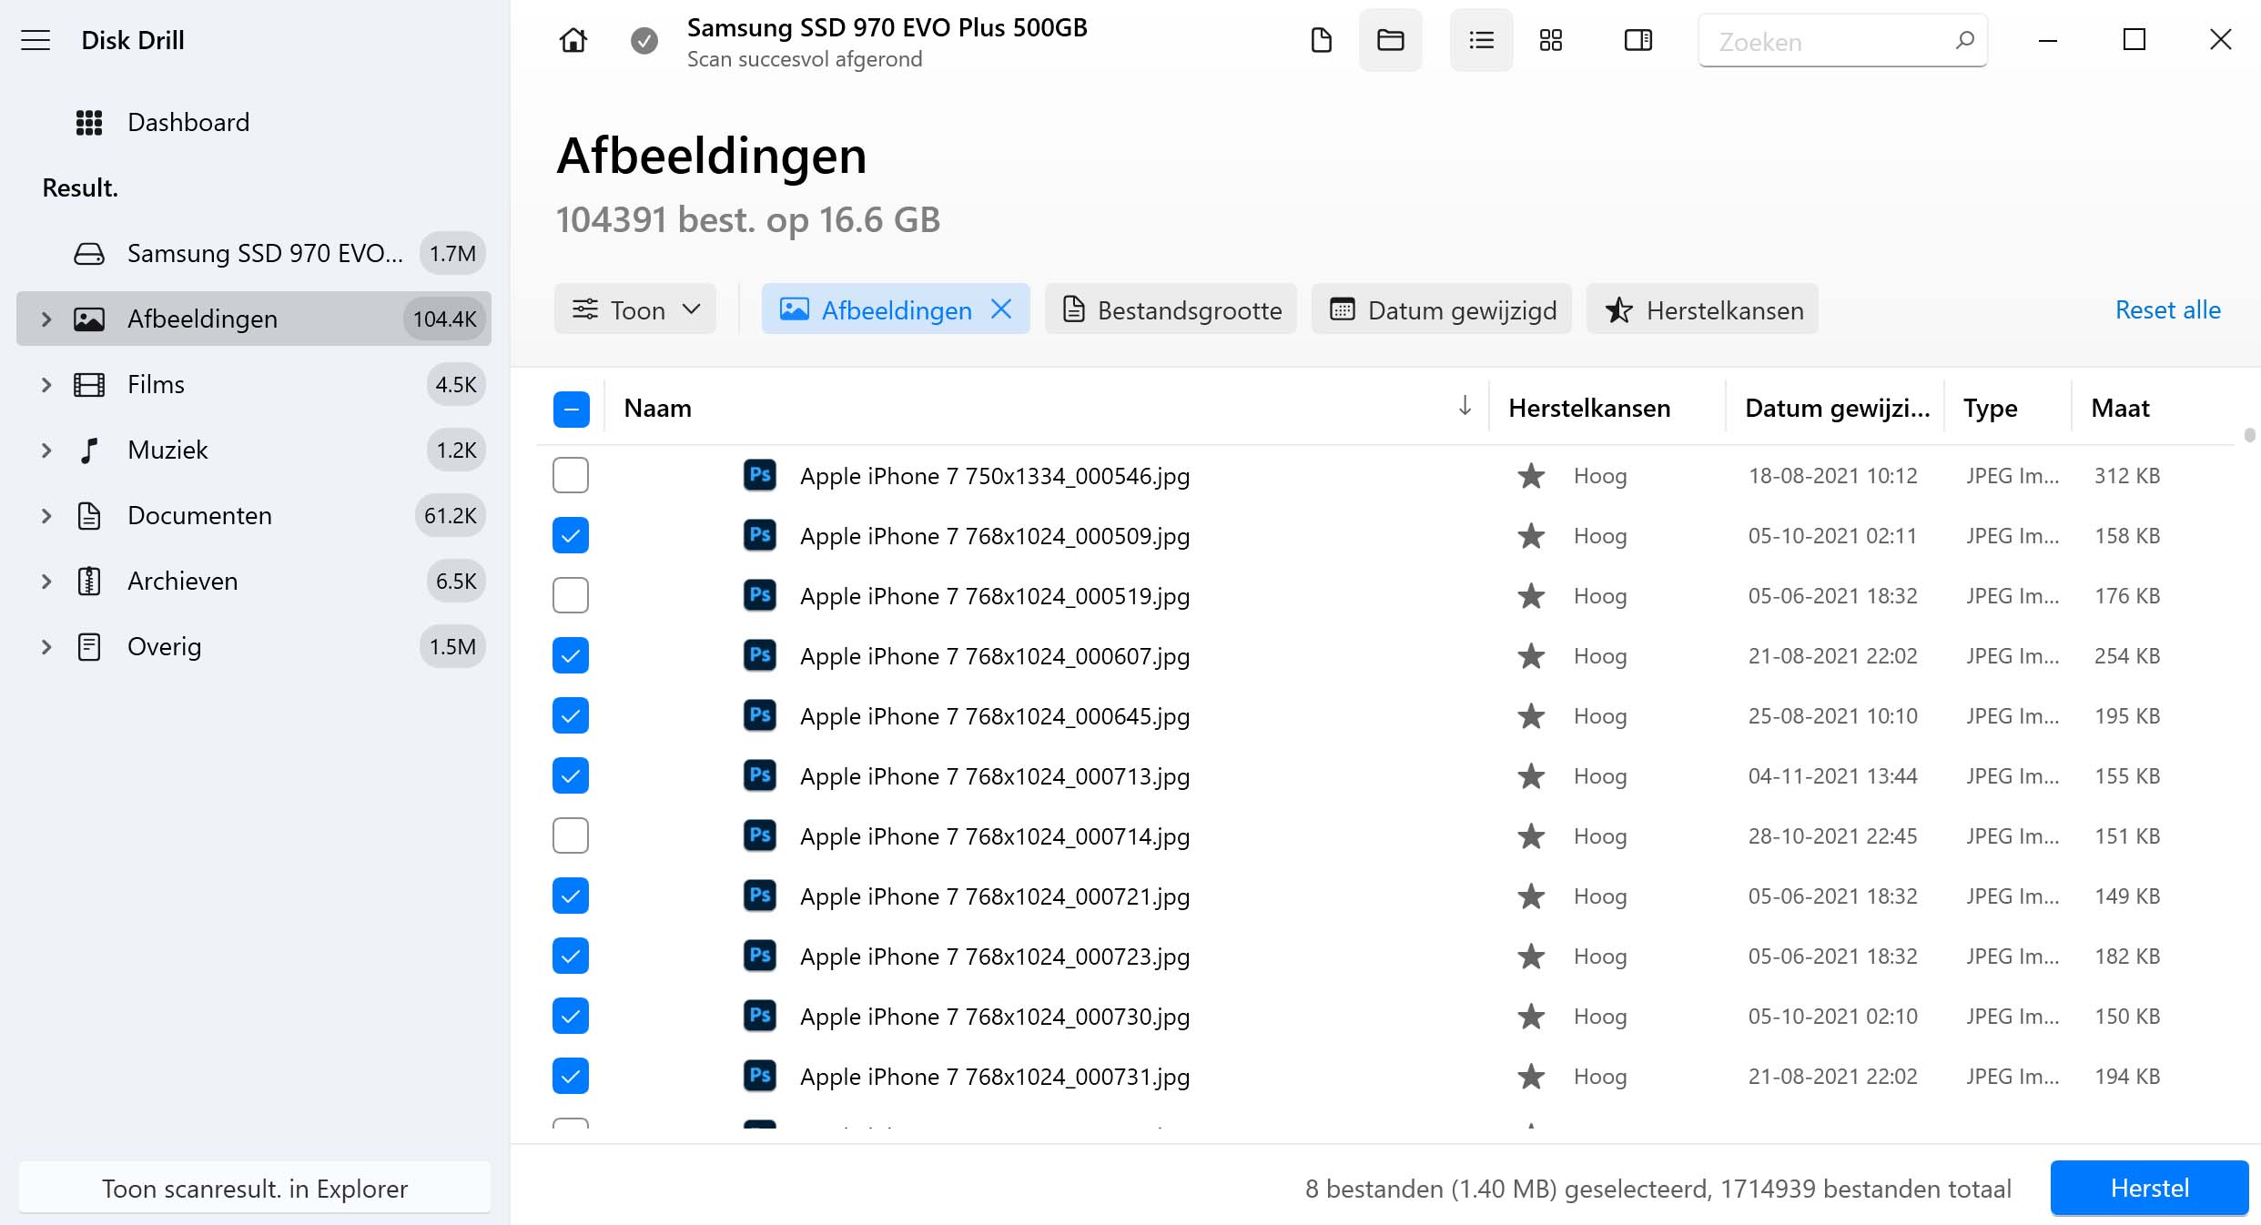Open Dashboard in the sidebar

188,122
